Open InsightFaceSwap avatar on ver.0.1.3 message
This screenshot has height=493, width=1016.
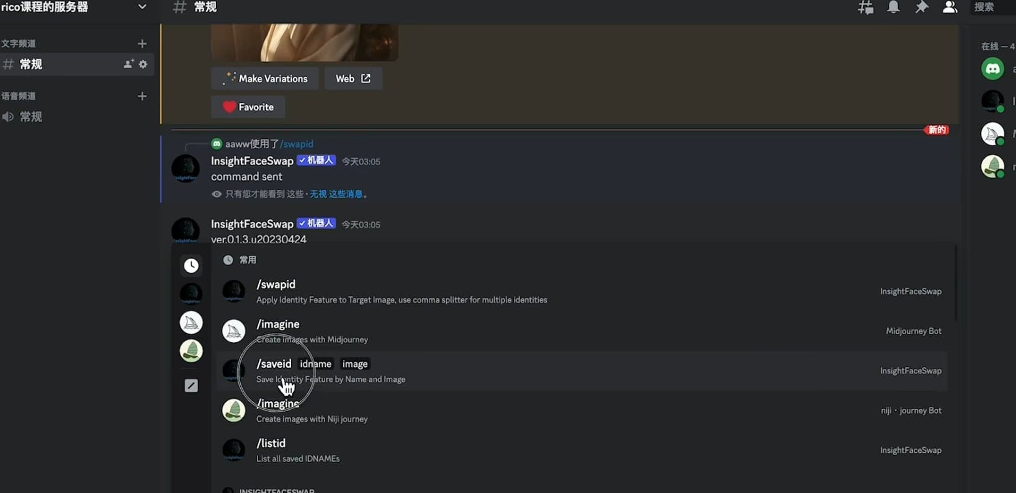coord(186,231)
